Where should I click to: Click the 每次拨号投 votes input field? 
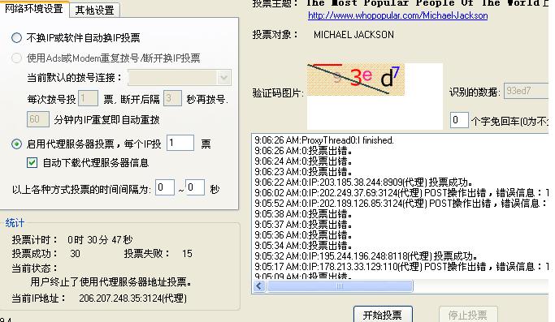88,99
